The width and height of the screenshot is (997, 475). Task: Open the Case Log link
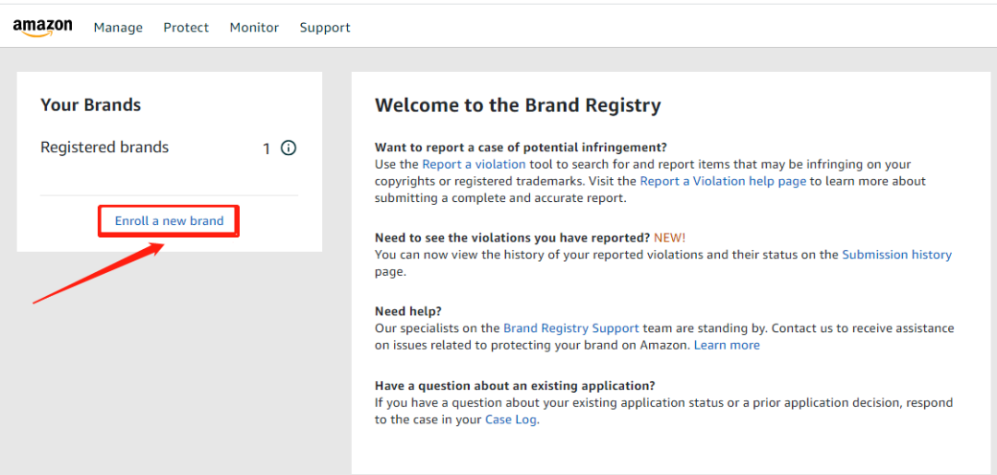(511, 419)
